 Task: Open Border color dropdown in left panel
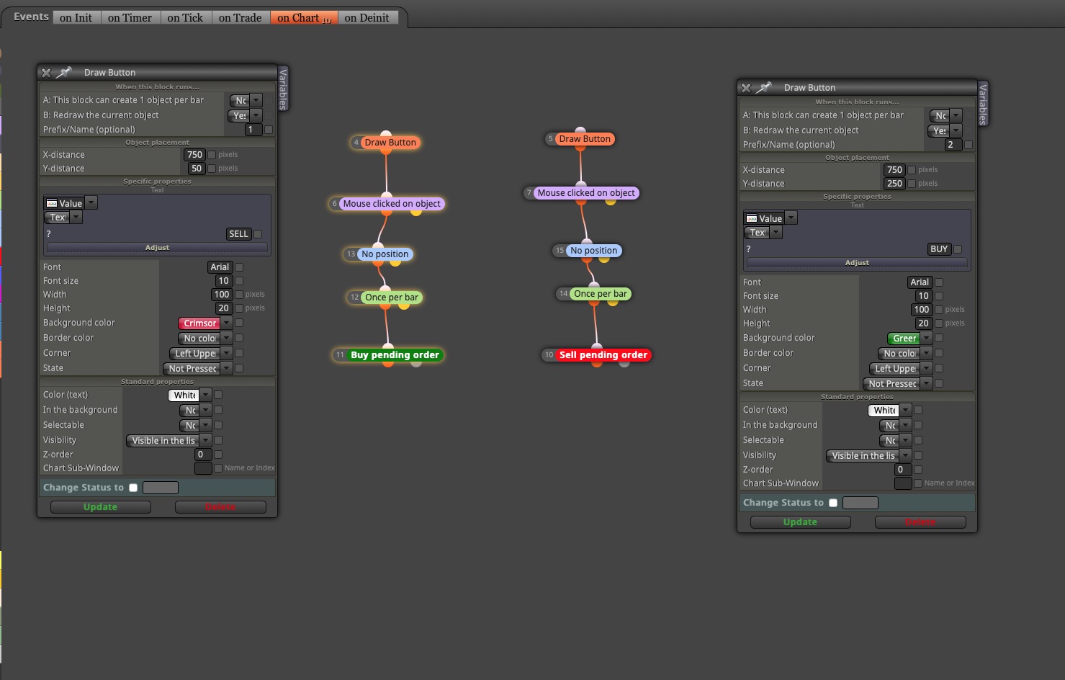click(205, 338)
